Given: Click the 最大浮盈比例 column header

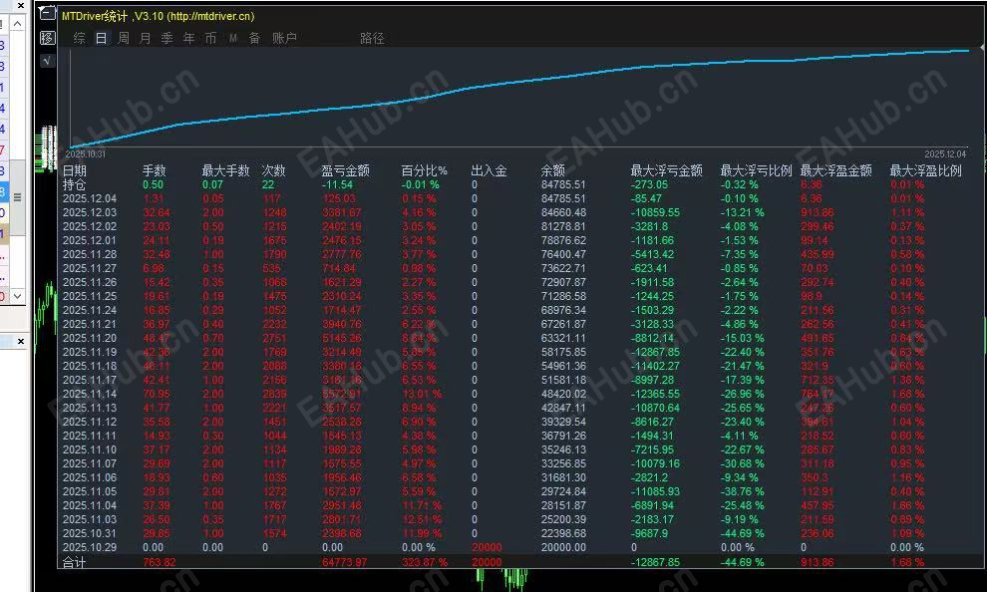Looking at the screenshot, I should pyautogui.click(x=925, y=170).
